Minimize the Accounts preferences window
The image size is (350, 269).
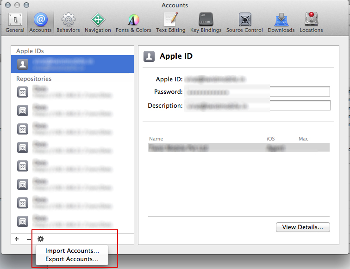[17, 5]
